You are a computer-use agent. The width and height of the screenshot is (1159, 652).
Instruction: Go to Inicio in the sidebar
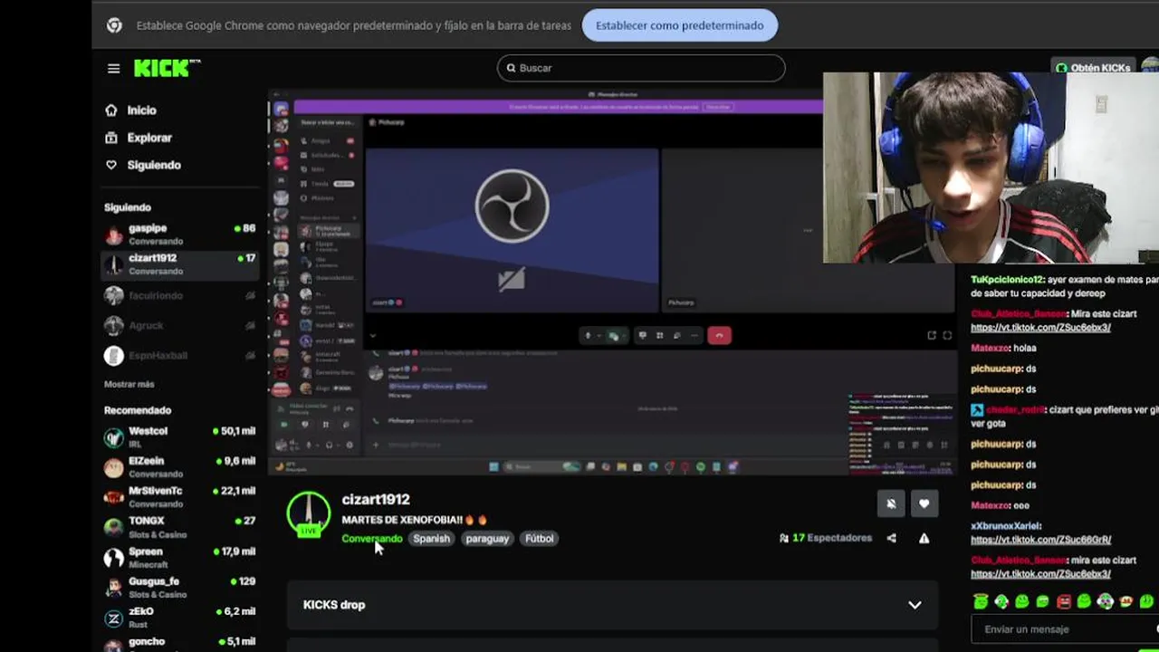click(142, 110)
